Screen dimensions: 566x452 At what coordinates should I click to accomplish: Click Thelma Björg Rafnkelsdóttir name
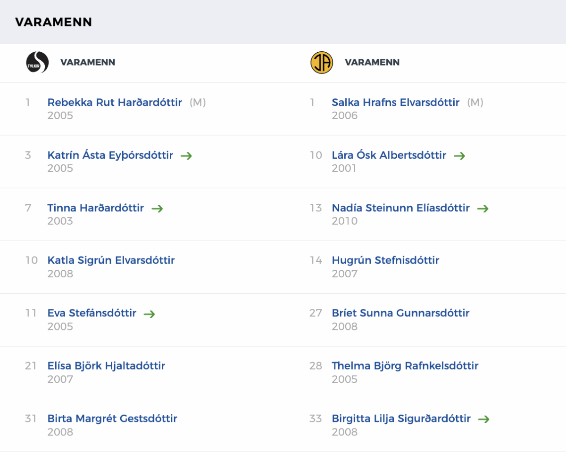pyautogui.click(x=405, y=366)
